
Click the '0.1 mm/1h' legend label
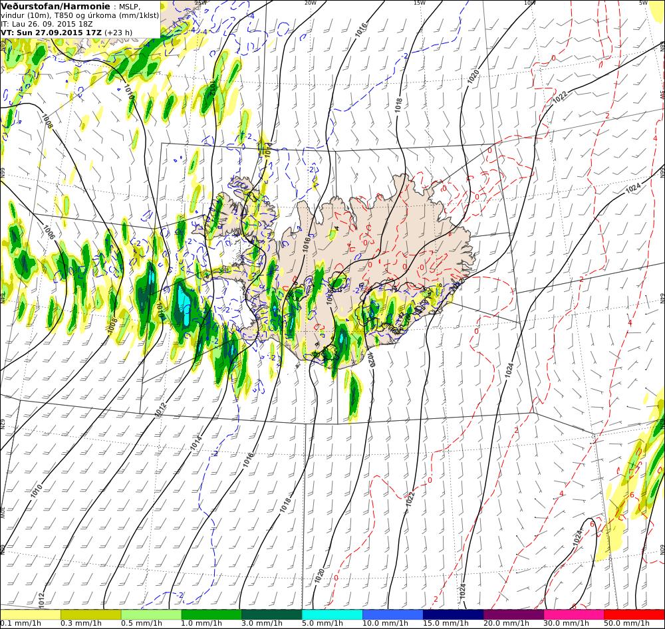(x=21, y=624)
